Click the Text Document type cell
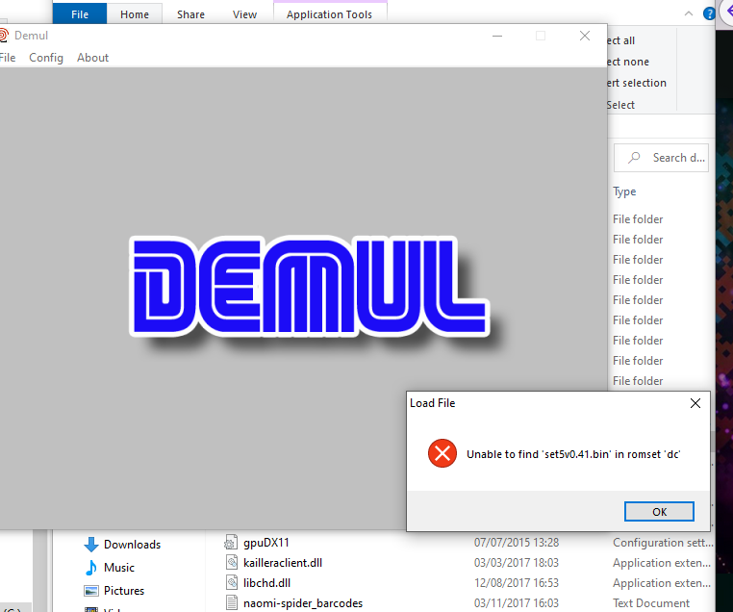The height and width of the screenshot is (612, 733). 650,603
